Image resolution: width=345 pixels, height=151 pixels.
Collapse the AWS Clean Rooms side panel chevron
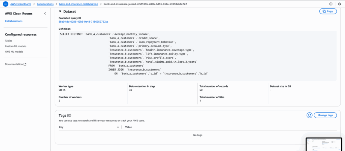point(45,13)
